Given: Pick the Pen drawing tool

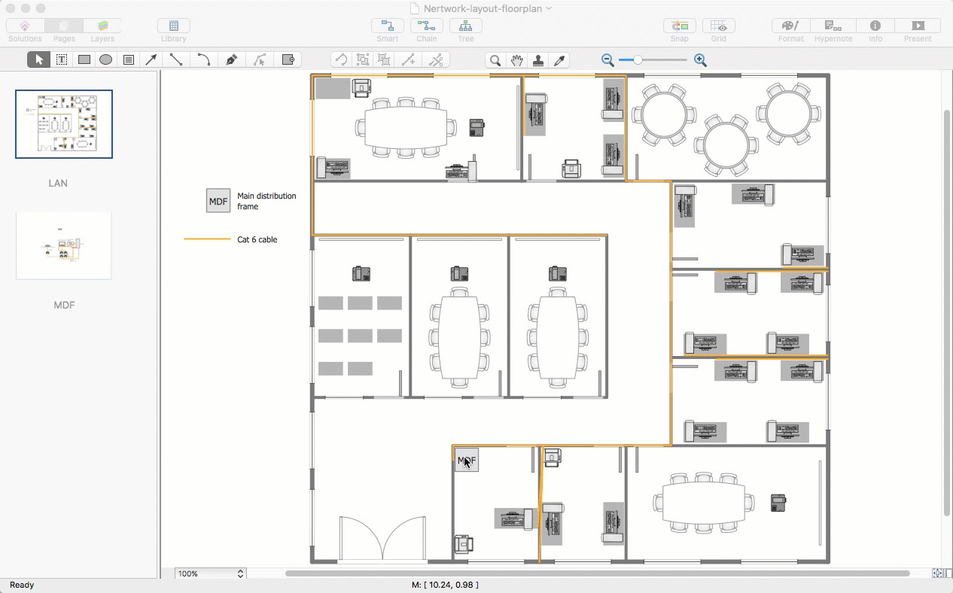Looking at the screenshot, I should coord(232,60).
